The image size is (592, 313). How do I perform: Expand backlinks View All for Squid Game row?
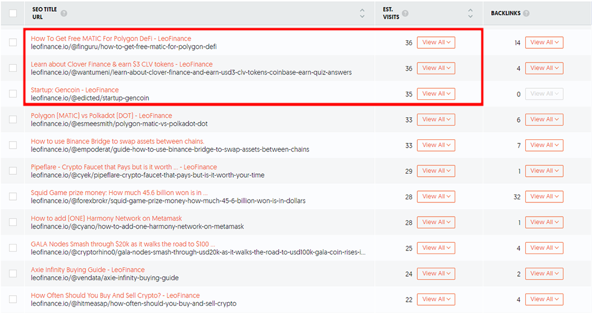544,196
